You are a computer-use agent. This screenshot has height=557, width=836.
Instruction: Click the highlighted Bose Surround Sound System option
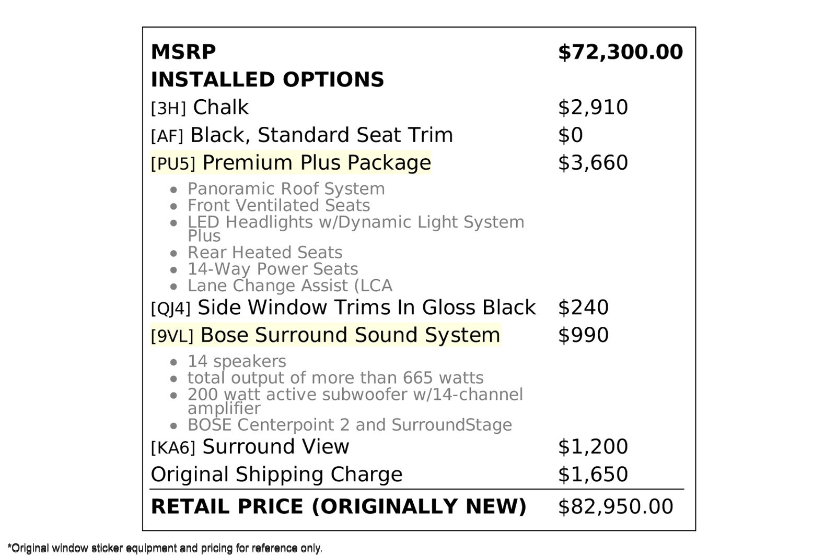coord(325,335)
